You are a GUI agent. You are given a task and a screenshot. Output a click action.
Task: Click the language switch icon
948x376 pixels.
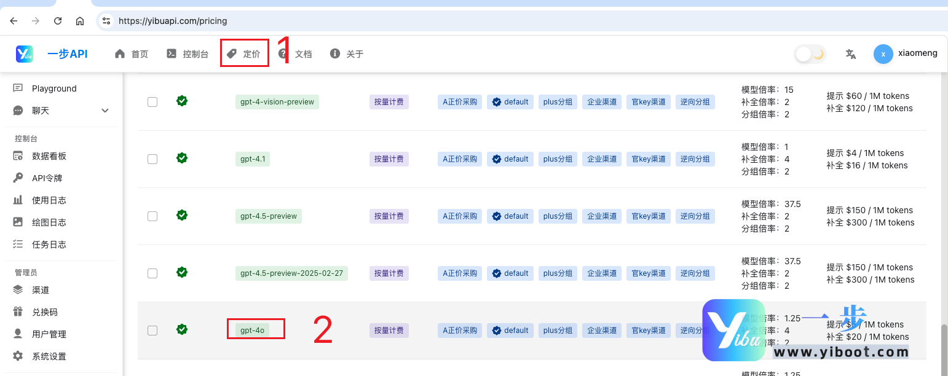851,54
